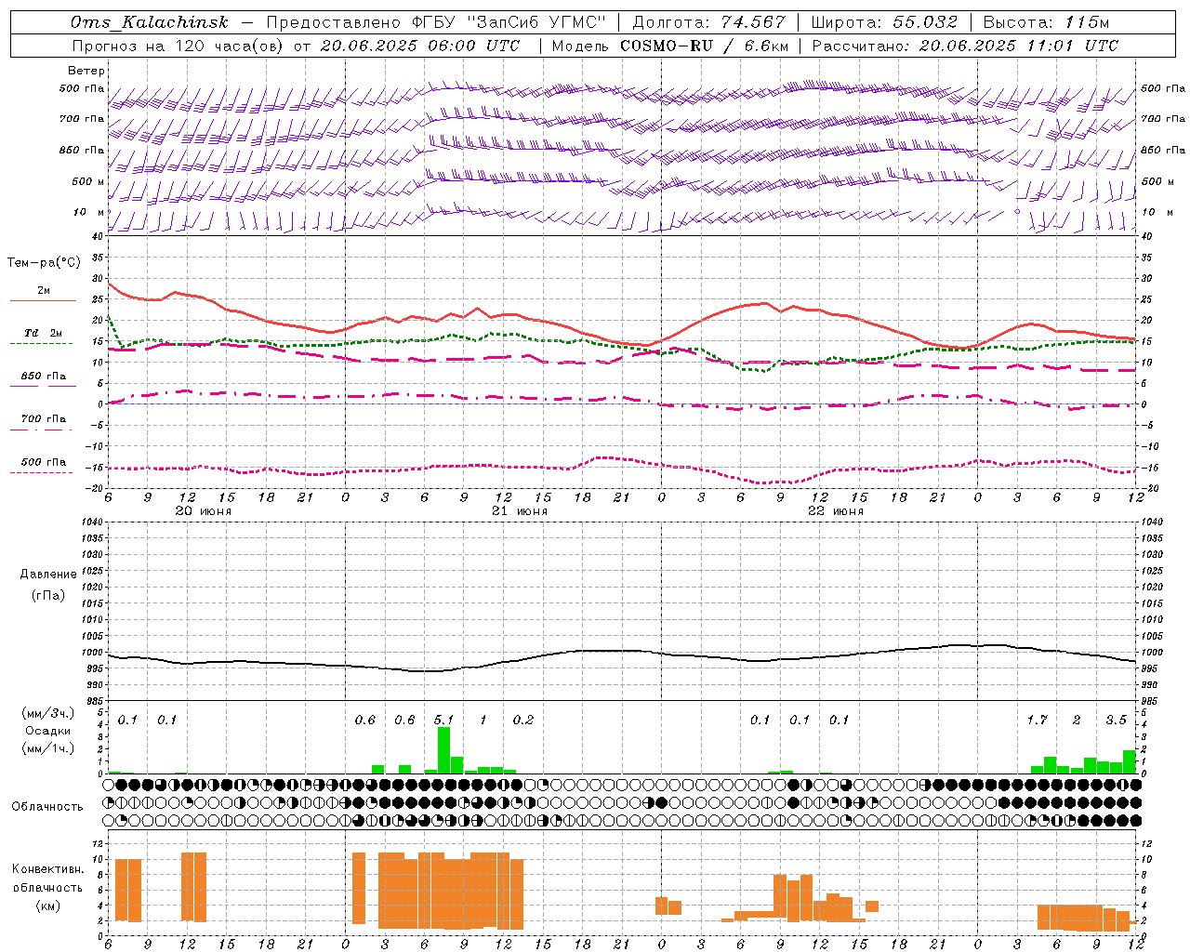Click the 850 гПа temperature legend label

tap(44, 377)
